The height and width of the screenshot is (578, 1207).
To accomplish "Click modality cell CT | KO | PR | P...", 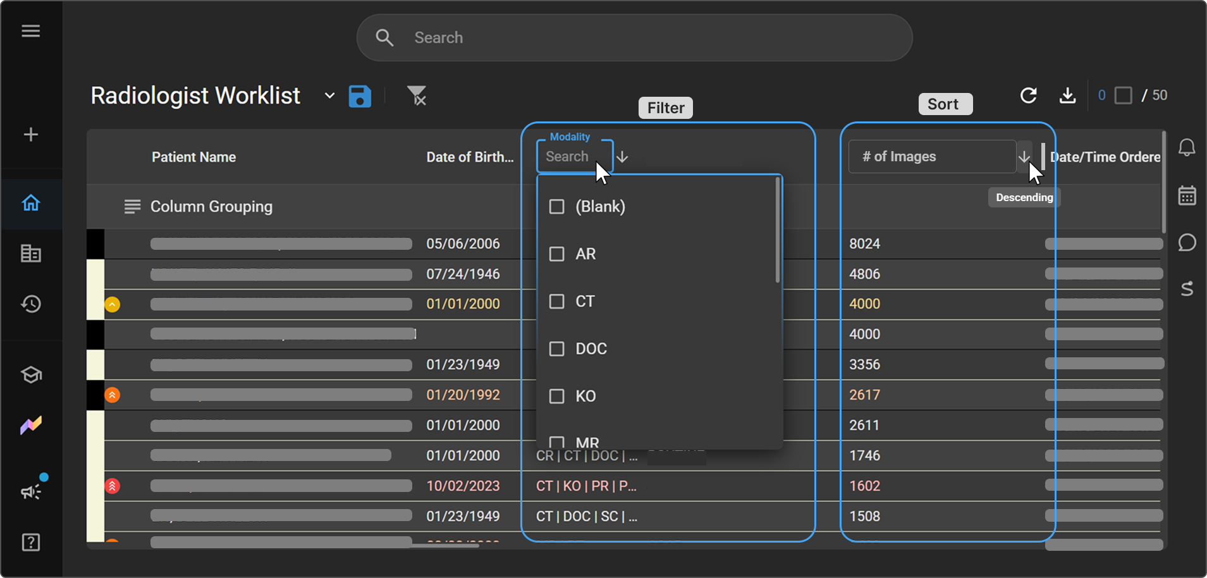I will coord(586,486).
